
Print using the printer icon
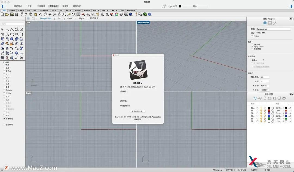(17, 14)
